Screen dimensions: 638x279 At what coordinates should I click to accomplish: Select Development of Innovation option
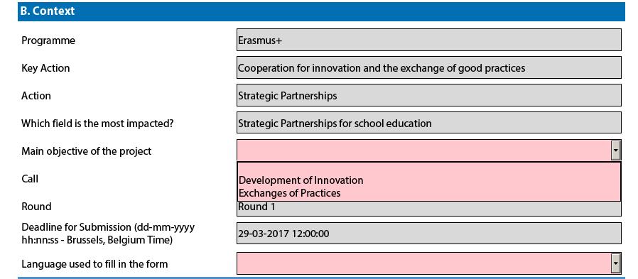click(301, 180)
